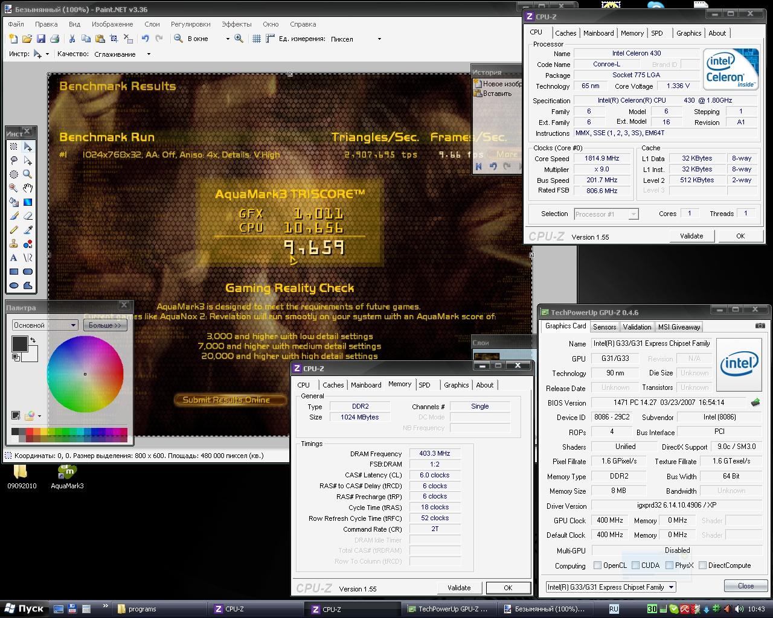
Task: Click the 'Больше >>' button in Палитра
Action: pos(104,325)
